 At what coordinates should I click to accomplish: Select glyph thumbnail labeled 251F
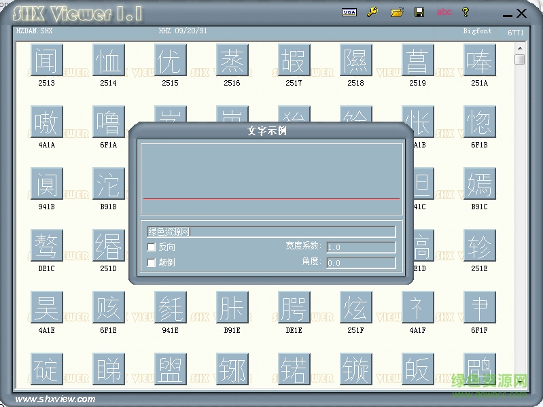[356, 308]
